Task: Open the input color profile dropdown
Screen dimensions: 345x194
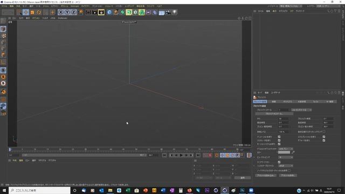Action: click(x=286, y=166)
